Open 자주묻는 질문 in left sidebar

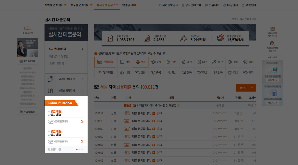point(27,112)
